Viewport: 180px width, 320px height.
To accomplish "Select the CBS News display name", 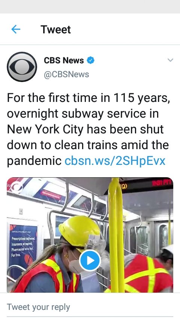I will (x=64, y=60).
